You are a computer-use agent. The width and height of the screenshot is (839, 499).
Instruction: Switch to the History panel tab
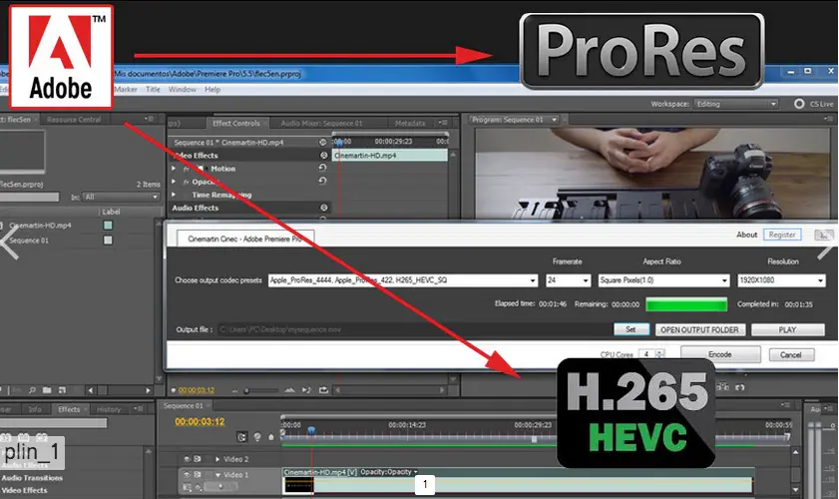(109, 409)
